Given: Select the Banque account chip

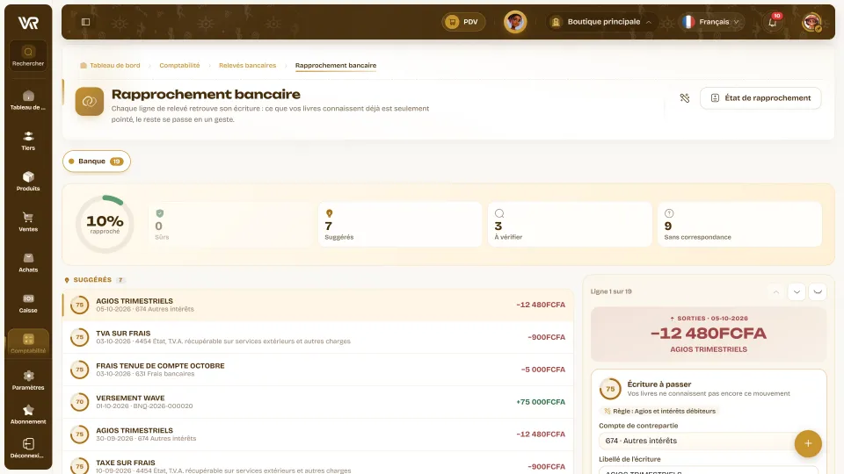Looking at the screenshot, I should (97, 162).
